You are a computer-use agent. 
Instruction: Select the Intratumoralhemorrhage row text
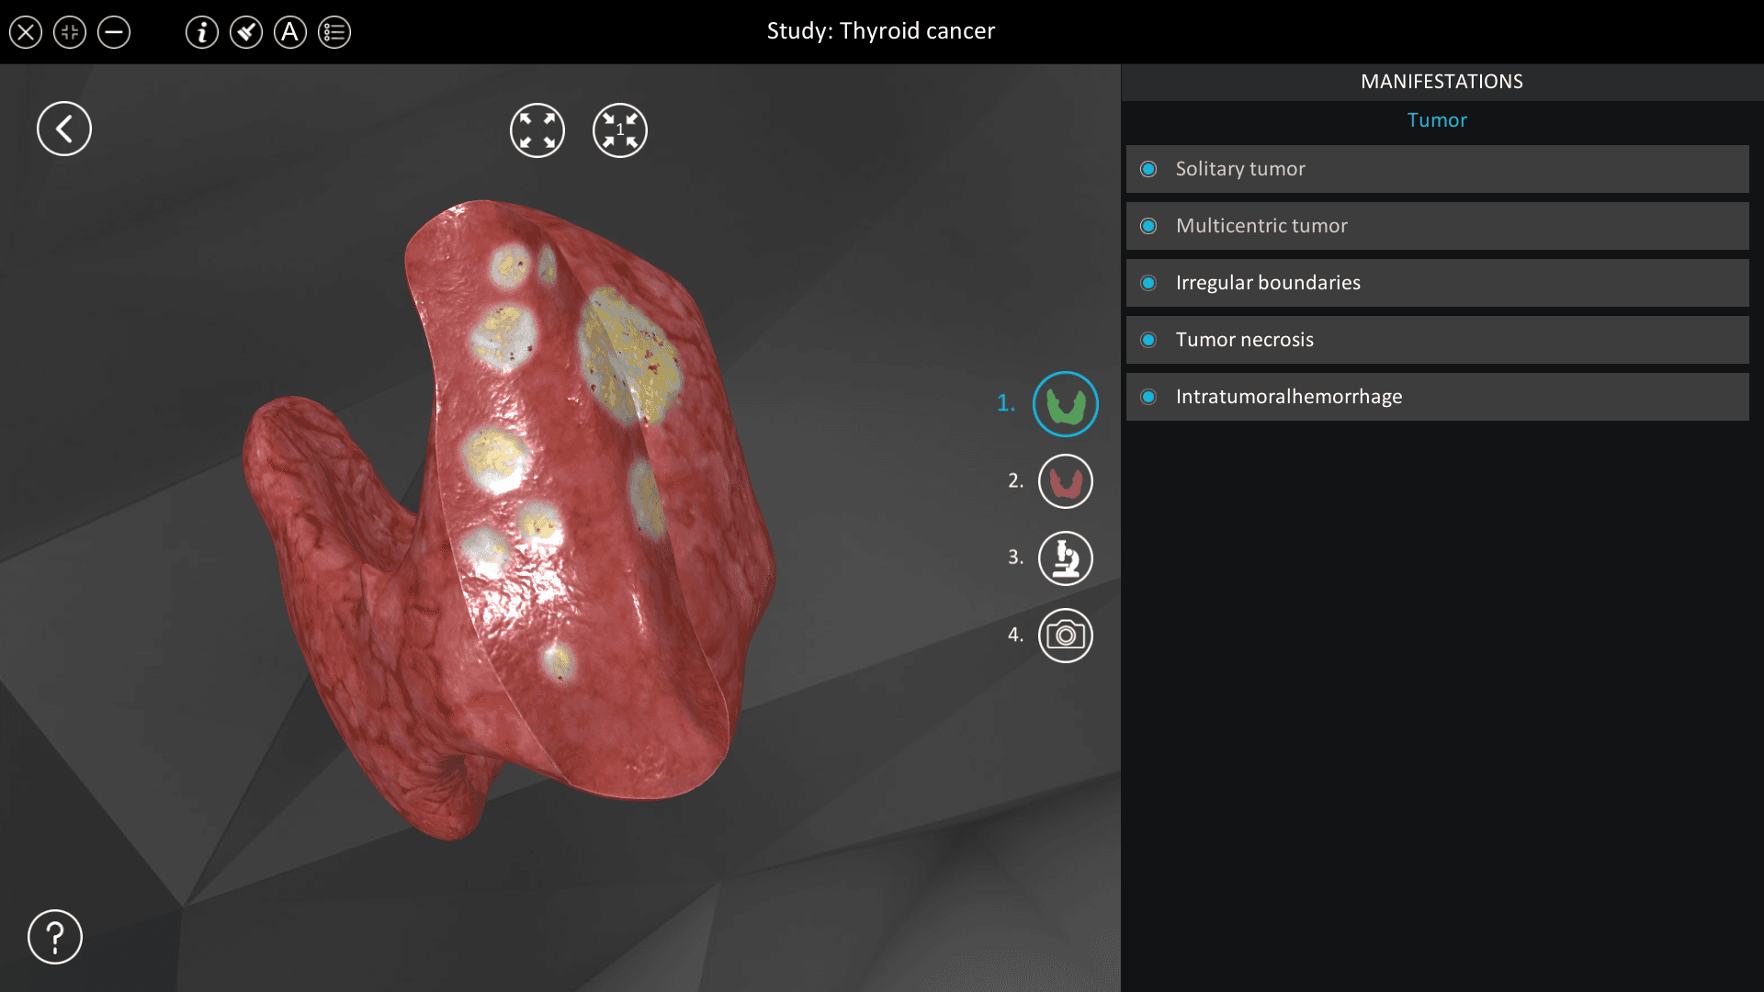tap(1289, 397)
